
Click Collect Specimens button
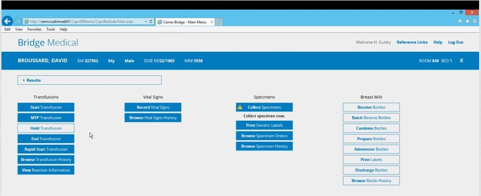[264, 107]
